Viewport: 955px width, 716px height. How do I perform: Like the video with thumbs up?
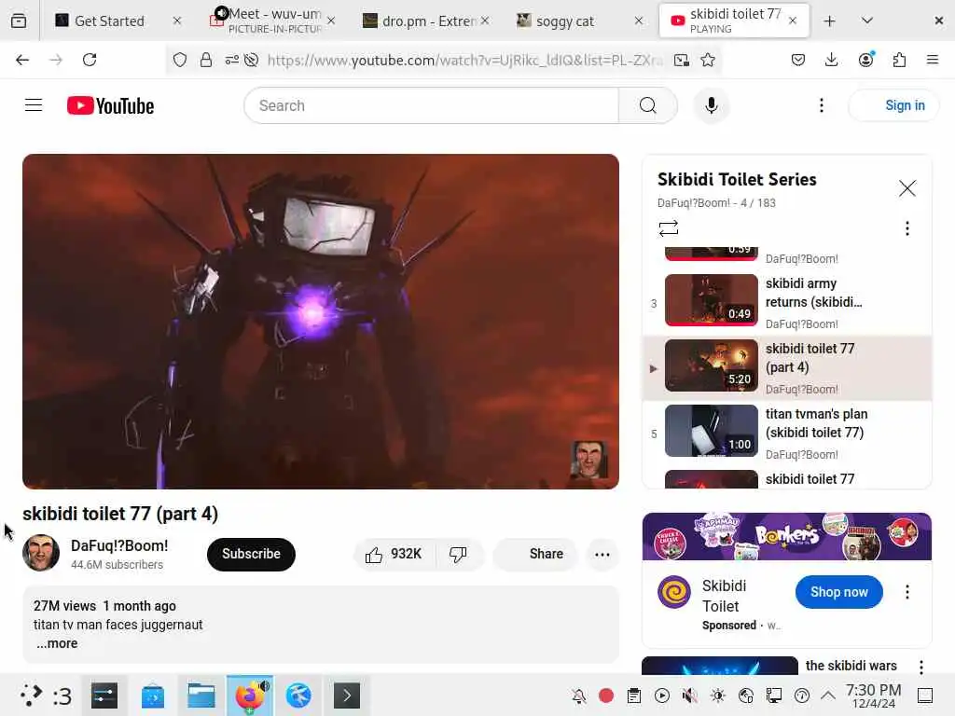click(394, 554)
